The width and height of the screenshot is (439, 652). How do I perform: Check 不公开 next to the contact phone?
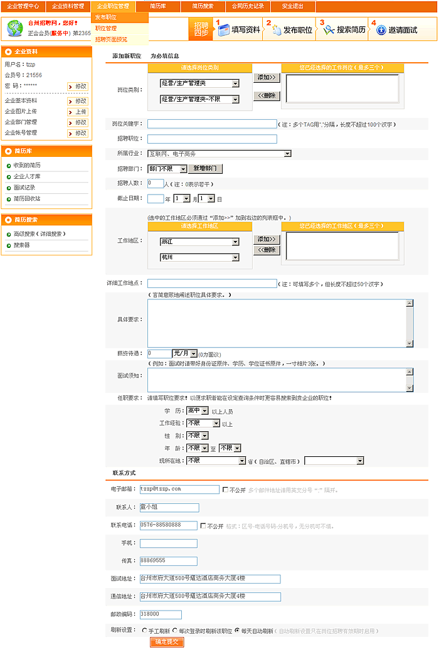[x=203, y=526]
